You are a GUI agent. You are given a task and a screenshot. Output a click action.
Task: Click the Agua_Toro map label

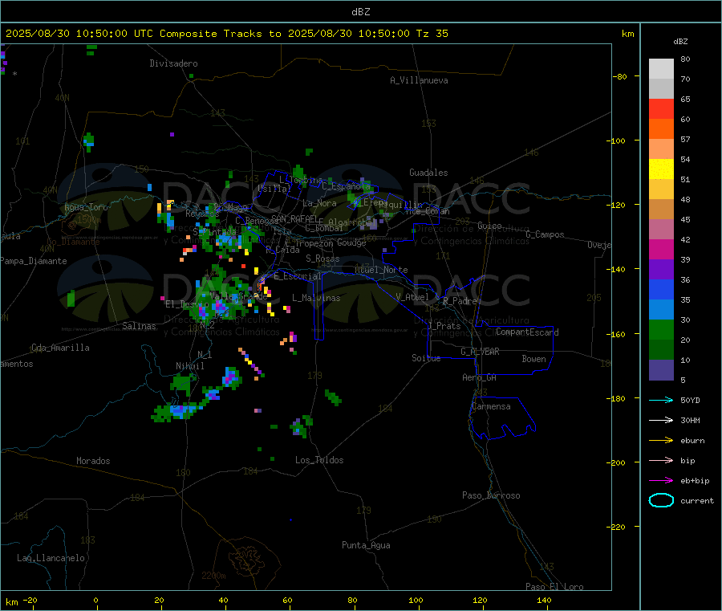click(x=86, y=207)
